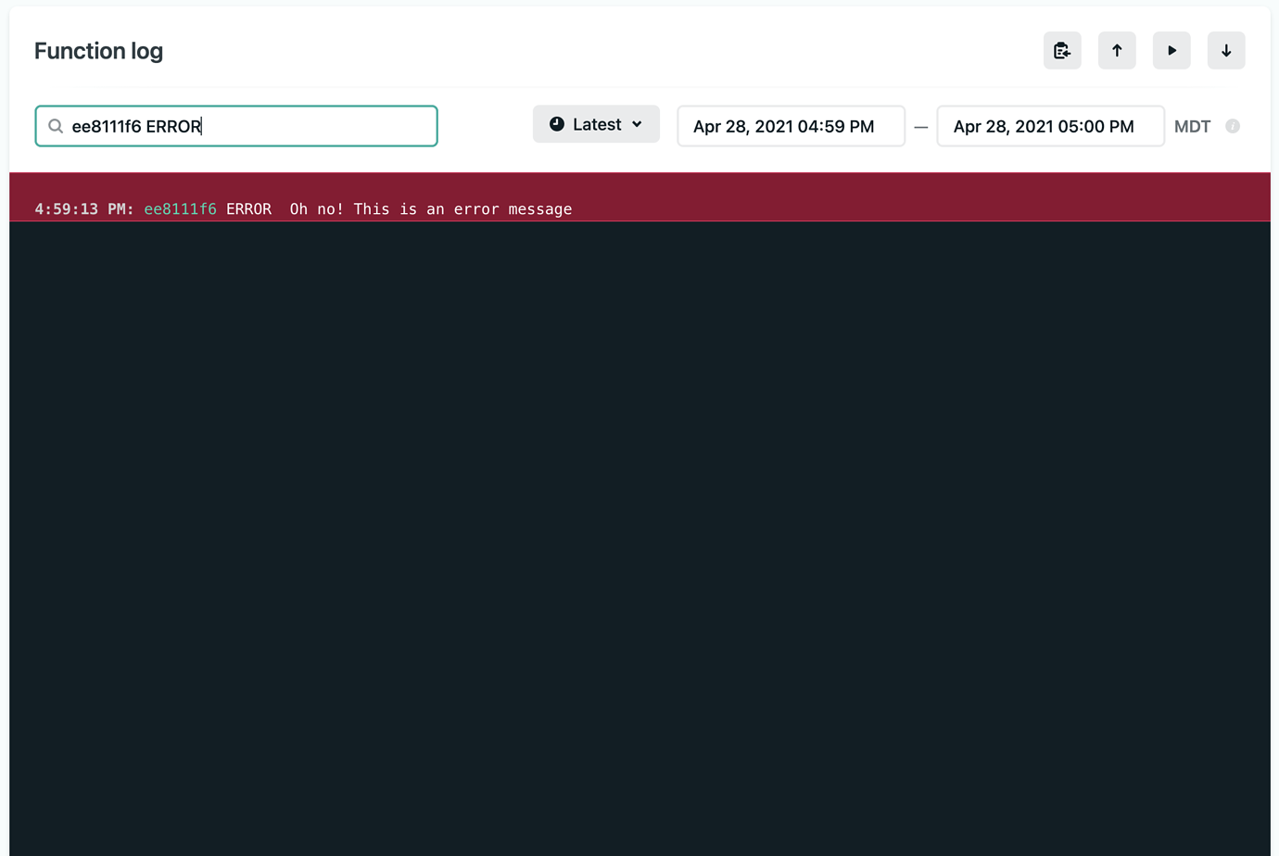This screenshot has width=1279, height=856.
Task: Click the magnifying glass search icon
Action: click(56, 126)
